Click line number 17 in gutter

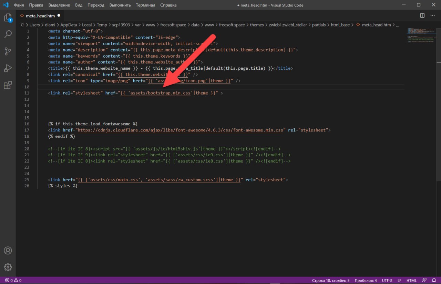(x=27, y=130)
